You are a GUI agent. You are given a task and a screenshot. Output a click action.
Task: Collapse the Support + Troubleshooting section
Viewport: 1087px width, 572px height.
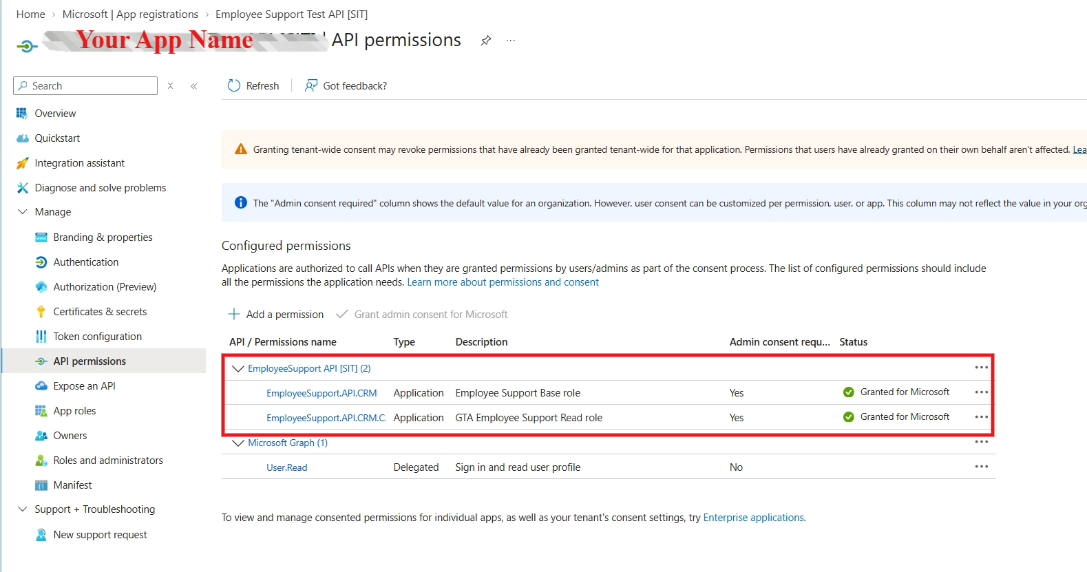click(x=22, y=509)
